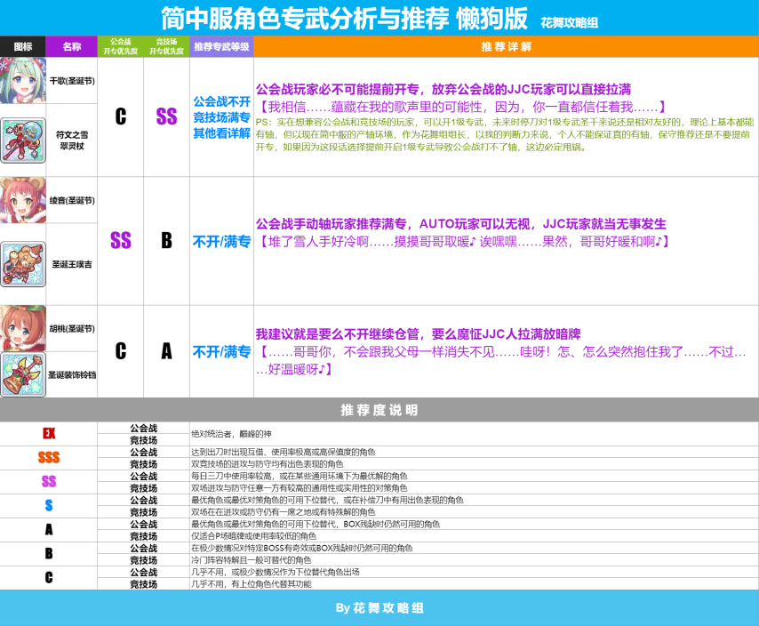Viewport: 759px width, 626px height.
Task: Click the blue S tier label
Action: coord(49,505)
